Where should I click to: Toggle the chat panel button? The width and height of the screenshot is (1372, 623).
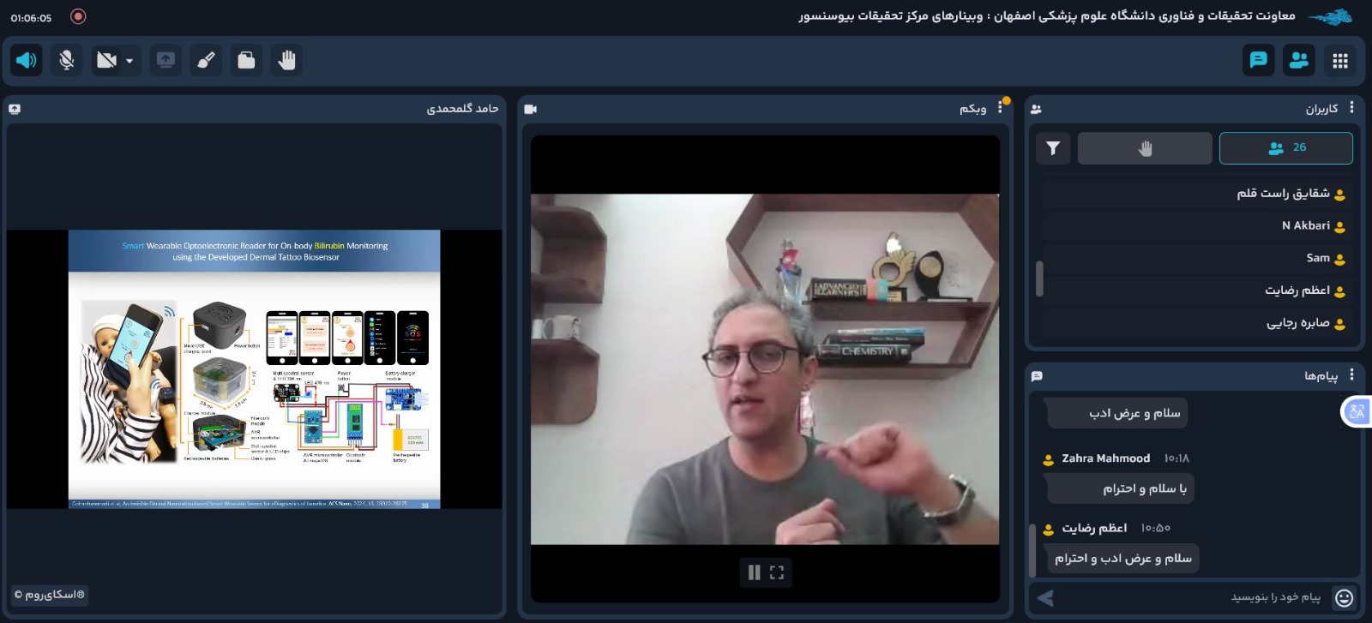(x=1258, y=60)
